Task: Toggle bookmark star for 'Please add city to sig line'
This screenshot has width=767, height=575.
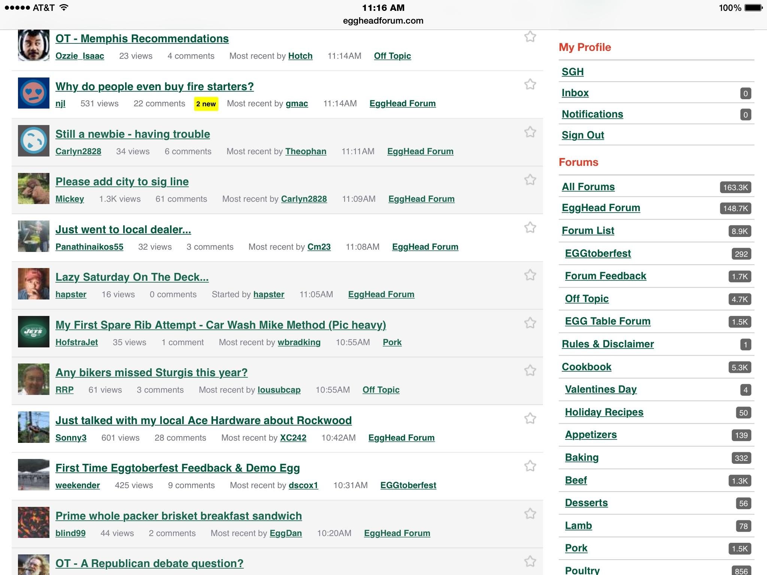Action: pyautogui.click(x=530, y=180)
